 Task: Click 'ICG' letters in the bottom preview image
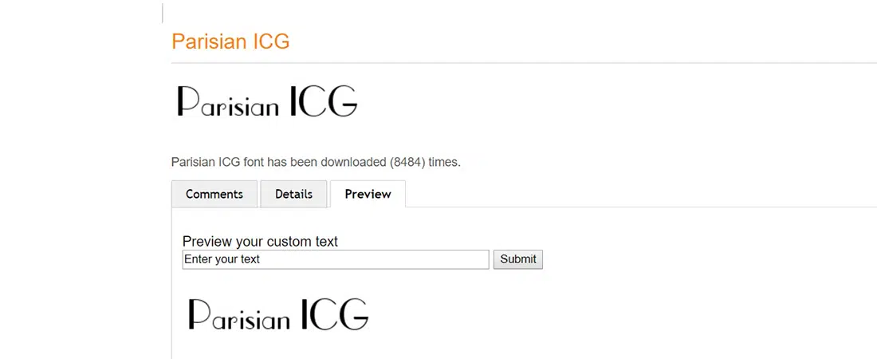(335, 314)
